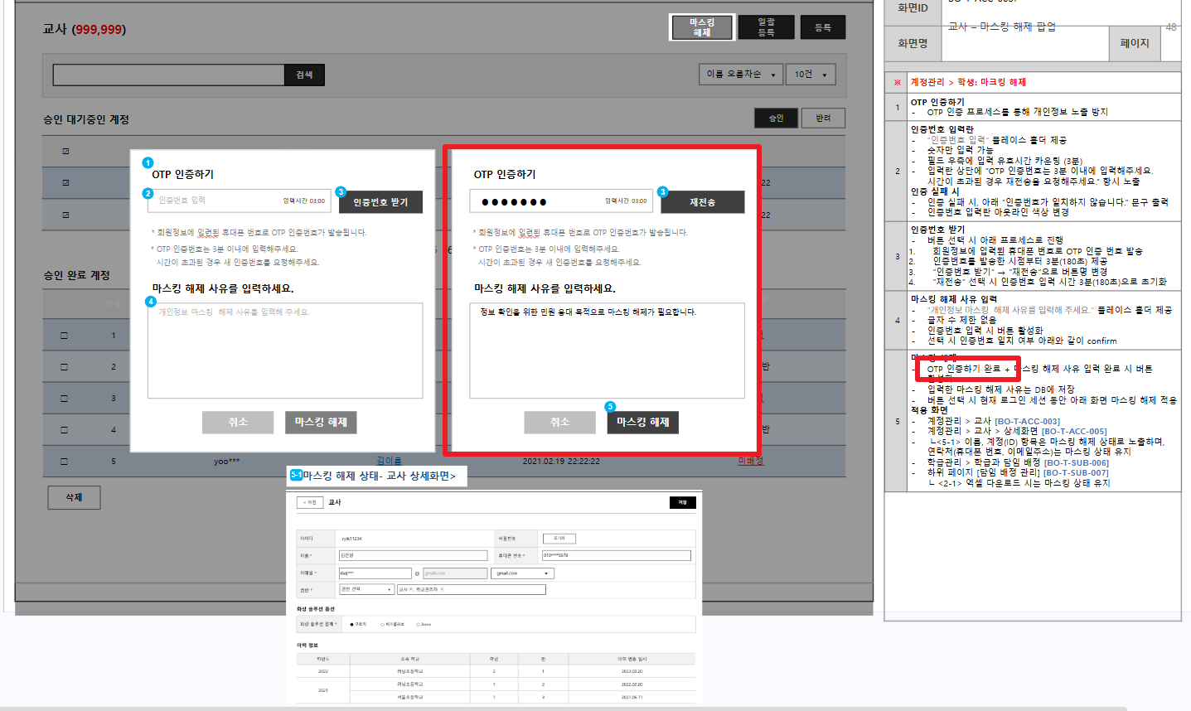Open the 이름 오름차순 sort dropdown

pos(741,75)
